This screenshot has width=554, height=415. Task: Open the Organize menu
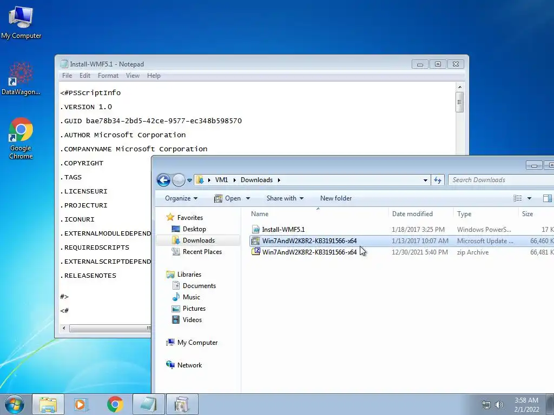click(181, 198)
